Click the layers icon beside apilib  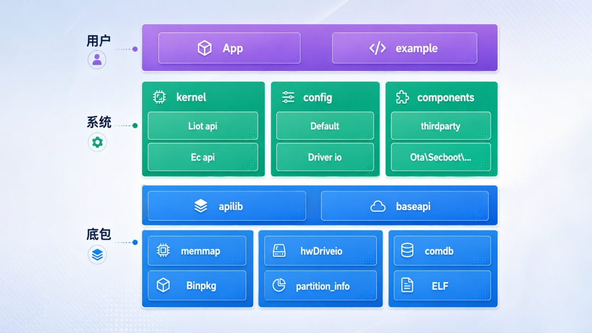pos(201,206)
